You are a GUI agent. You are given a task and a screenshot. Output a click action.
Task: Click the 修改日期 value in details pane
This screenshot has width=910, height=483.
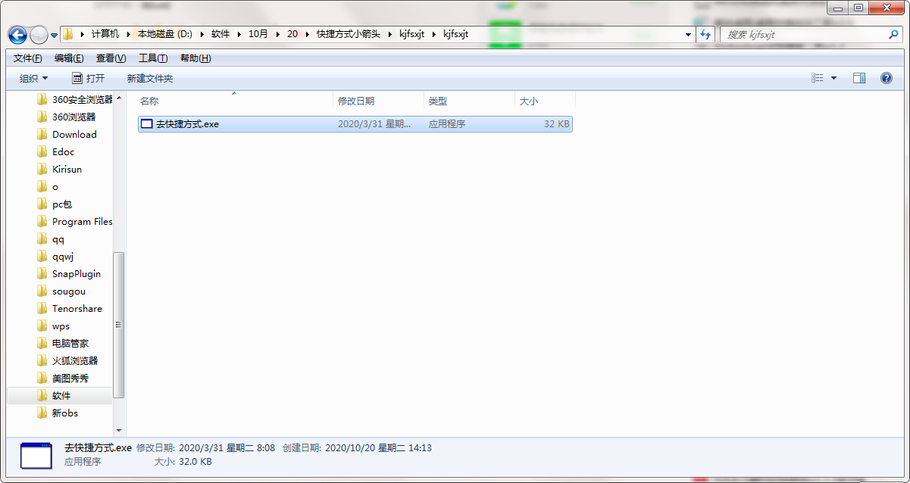click(x=227, y=448)
